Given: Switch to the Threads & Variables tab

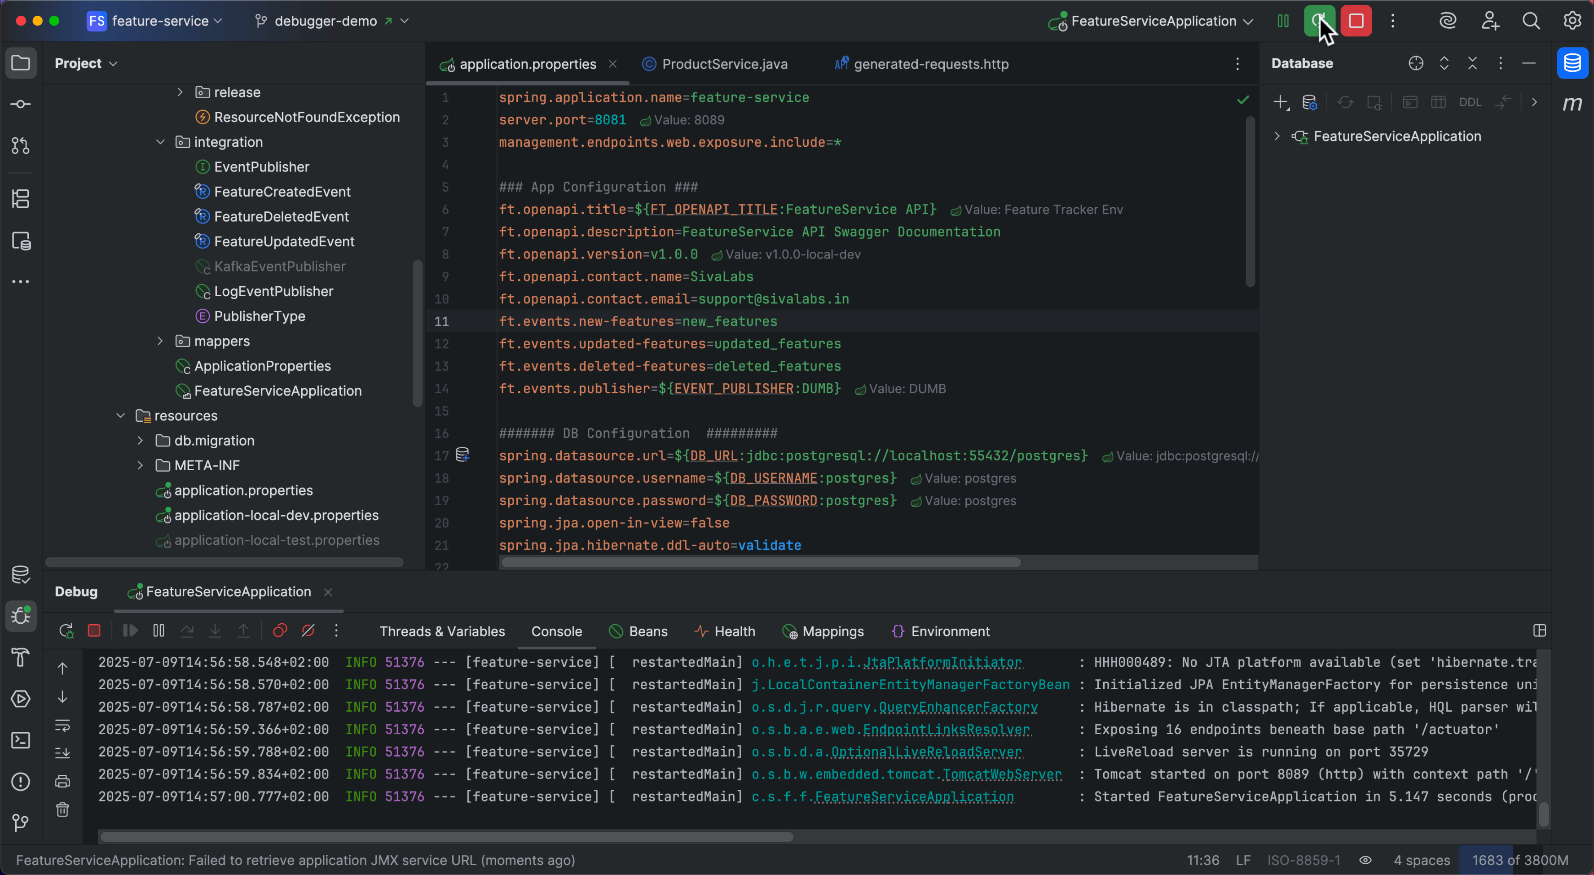Looking at the screenshot, I should point(442,631).
